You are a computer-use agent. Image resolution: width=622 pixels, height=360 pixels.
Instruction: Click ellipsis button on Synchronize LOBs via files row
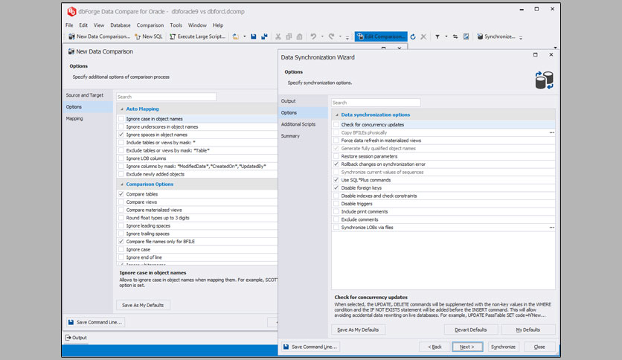pos(551,228)
